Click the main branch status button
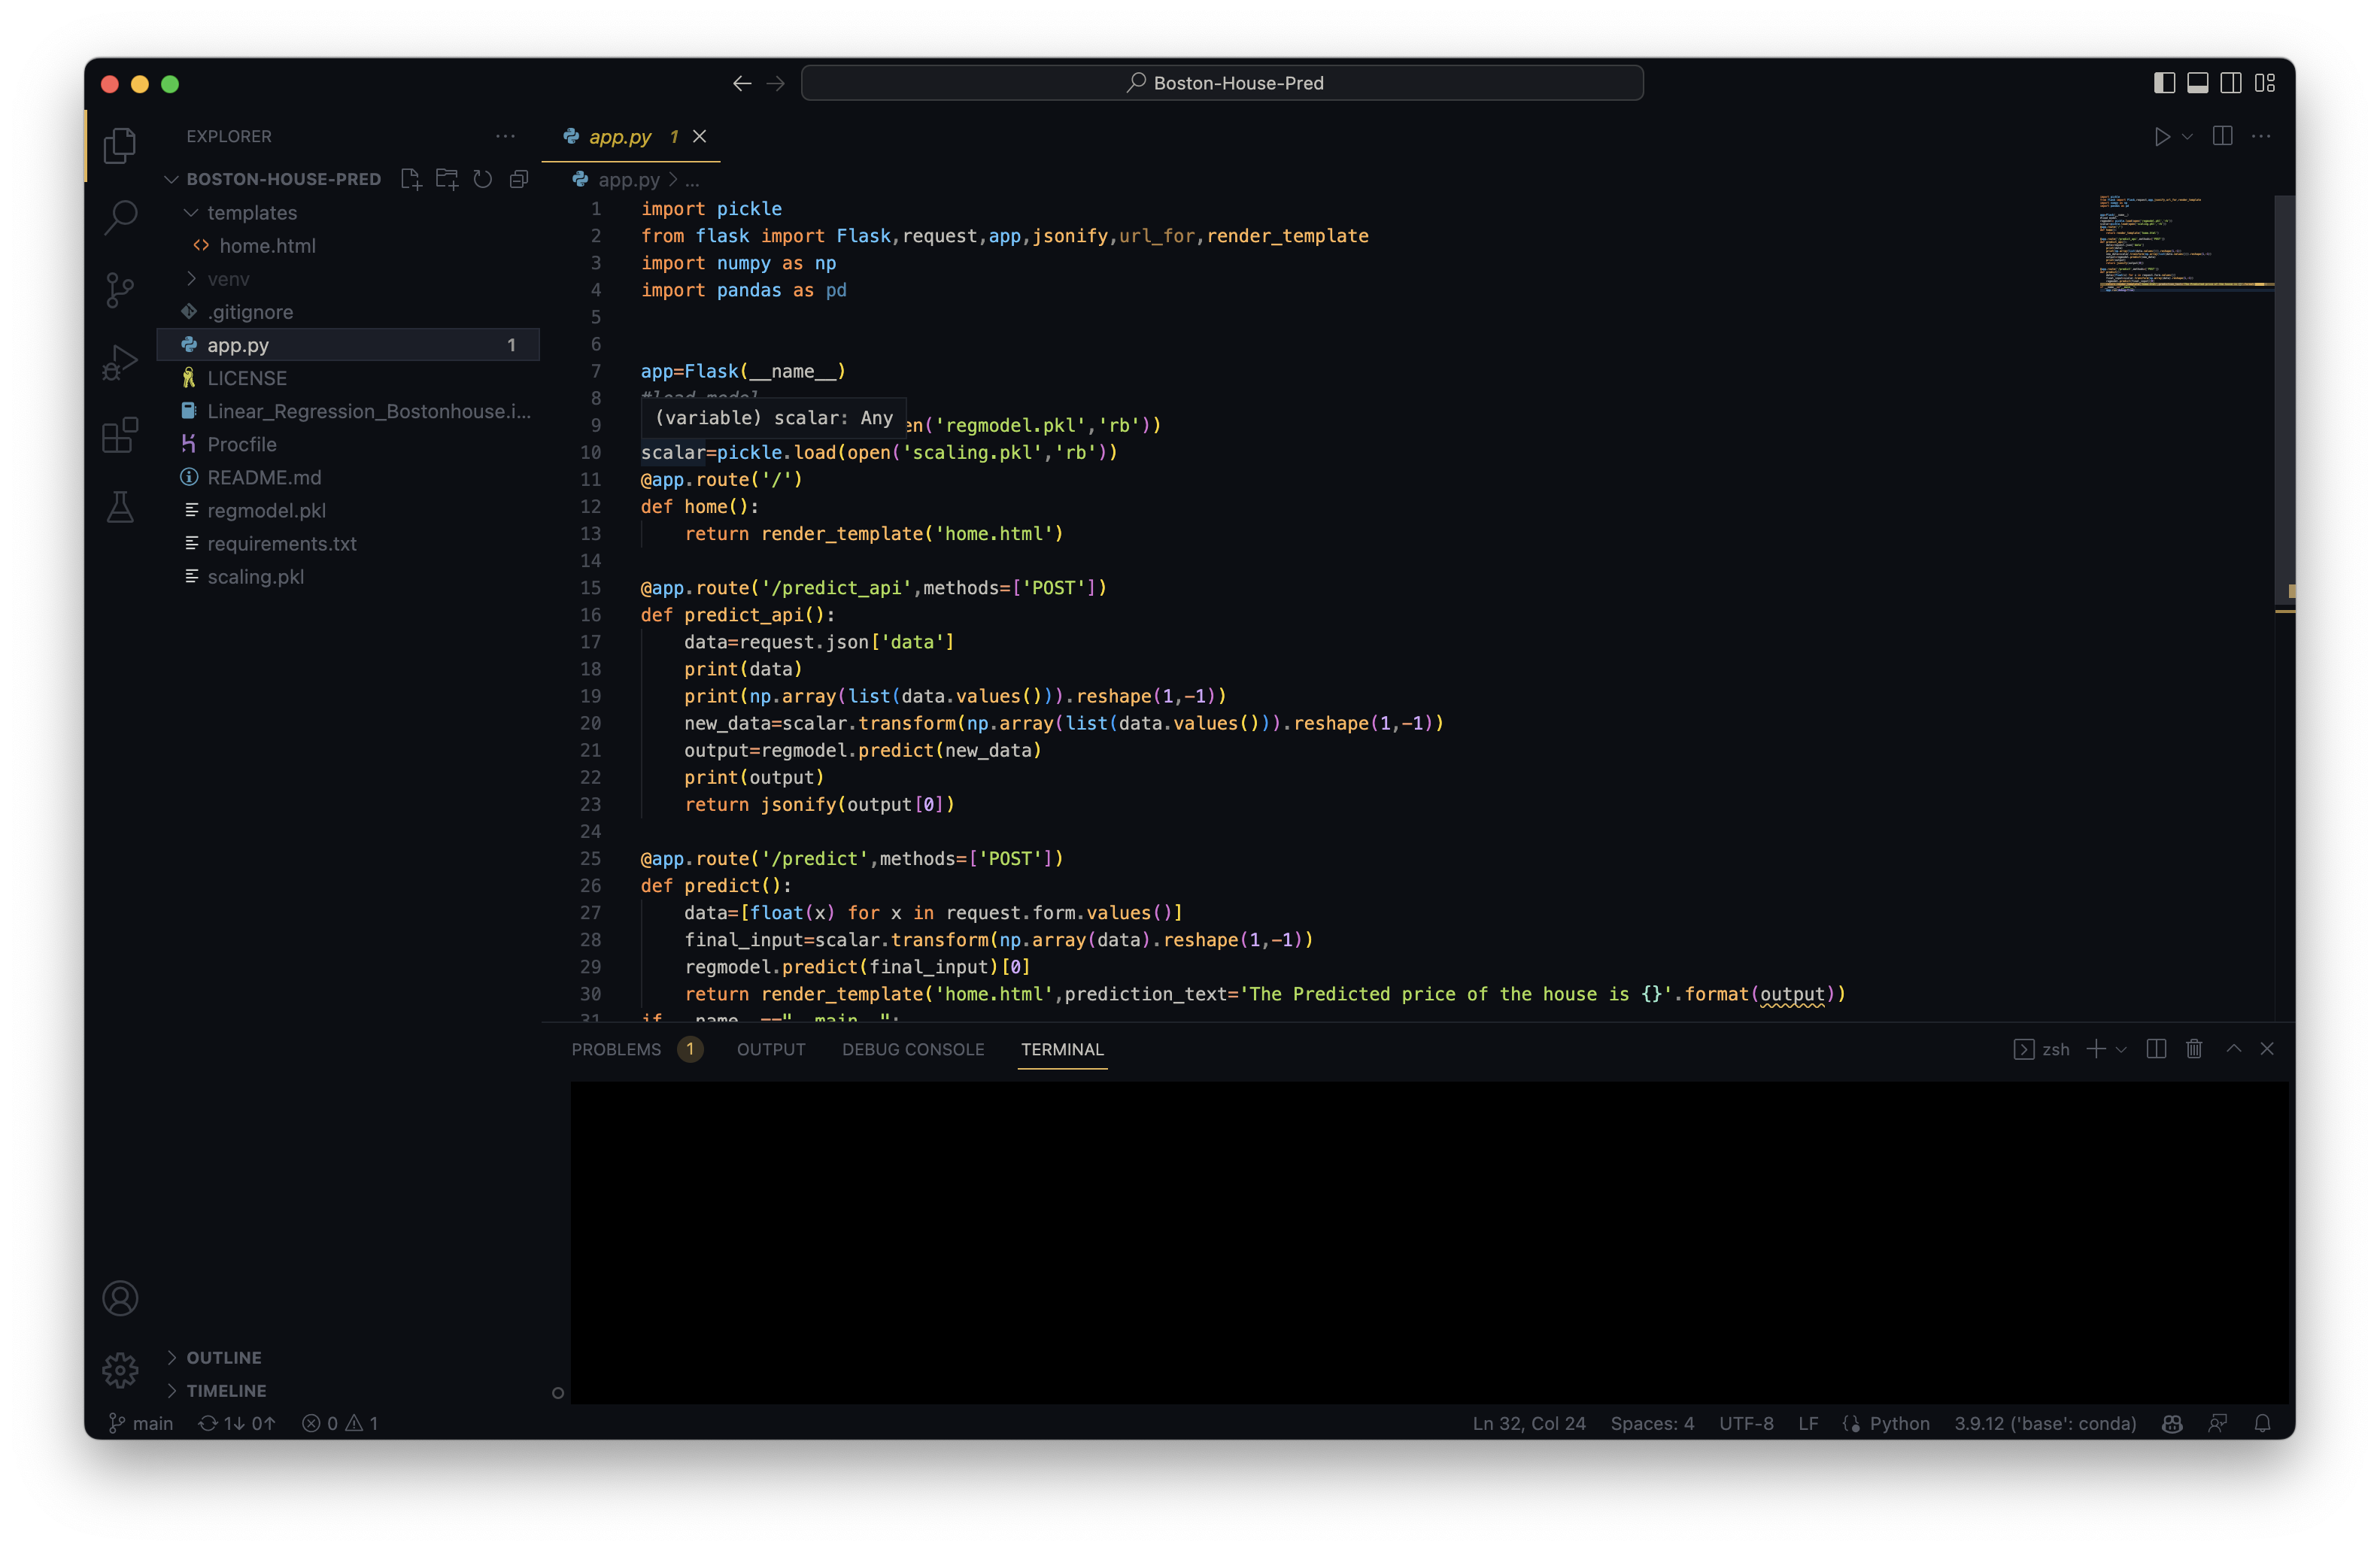Viewport: 2380px width, 1551px height. [141, 1423]
